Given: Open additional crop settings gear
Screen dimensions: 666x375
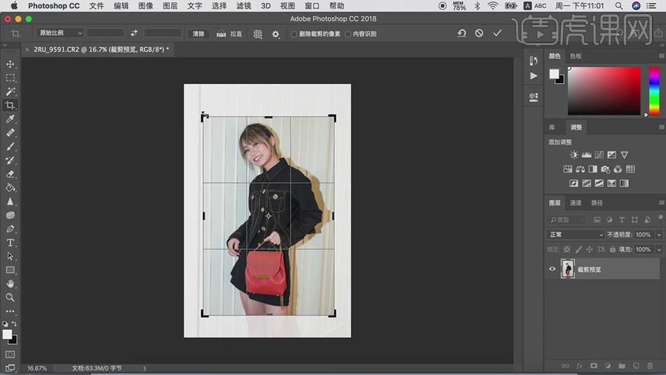Looking at the screenshot, I should pos(276,34).
